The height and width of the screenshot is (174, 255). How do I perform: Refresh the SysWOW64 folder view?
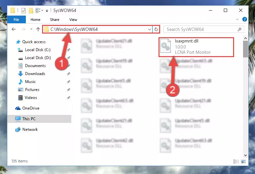click(x=156, y=30)
